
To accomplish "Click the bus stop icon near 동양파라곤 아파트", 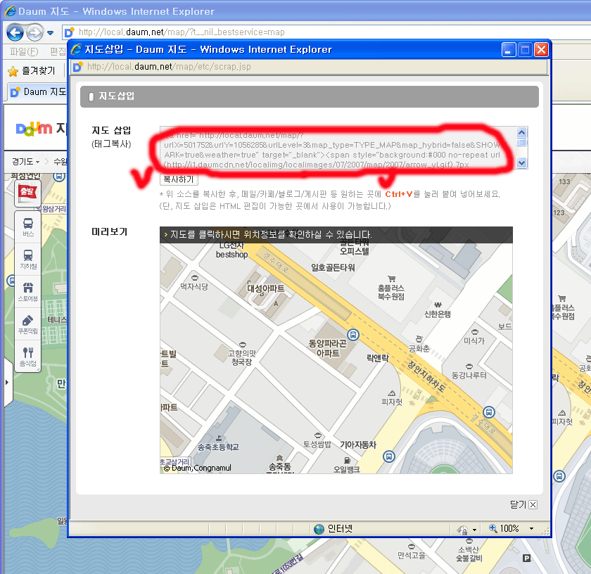I will coord(353,334).
